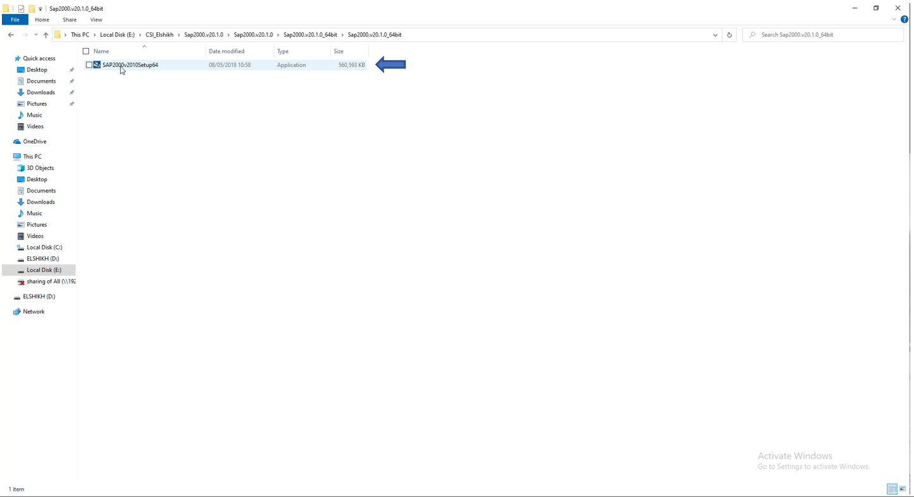Viewport: 914px width, 497px height.
Task: Open Quick access in the navigation pane
Action: pos(39,59)
